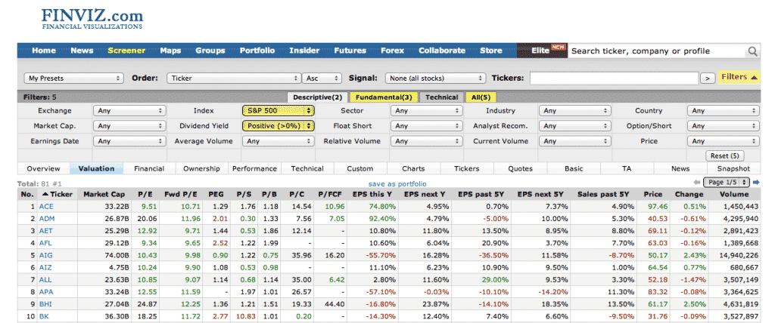The width and height of the screenshot is (775, 323).
Task: Switch to the Ownership view tab
Action: 201,168
